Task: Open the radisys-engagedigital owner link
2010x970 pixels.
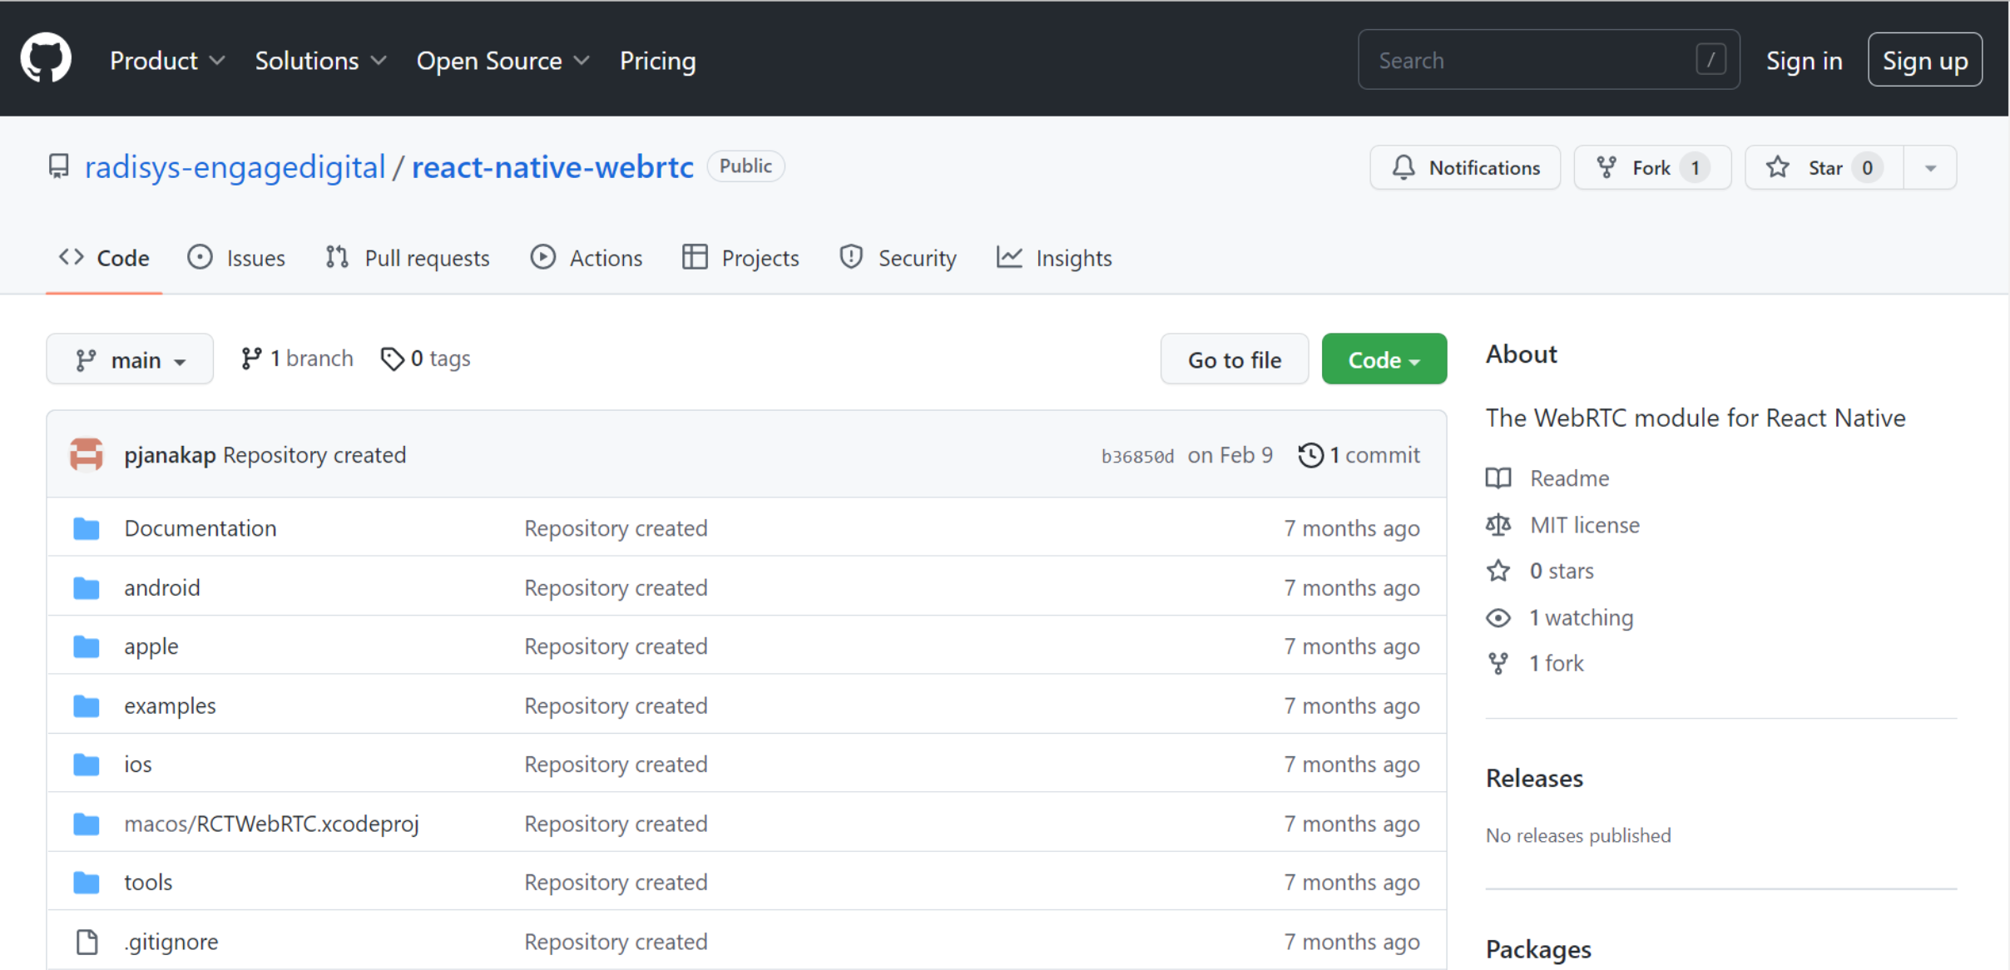Action: pyautogui.click(x=235, y=167)
